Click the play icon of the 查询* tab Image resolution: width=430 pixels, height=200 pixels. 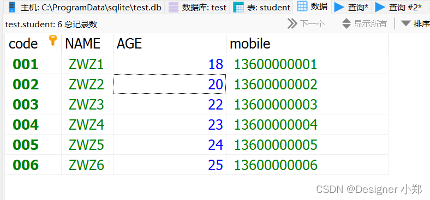pyautogui.click(x=339, y=7)
